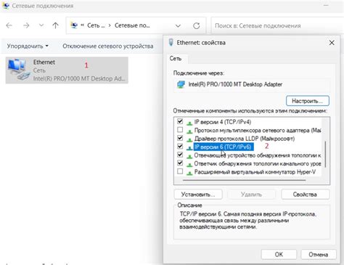Open recent locations chevron dropdown

pyautogui.click(x=41, y=25)
